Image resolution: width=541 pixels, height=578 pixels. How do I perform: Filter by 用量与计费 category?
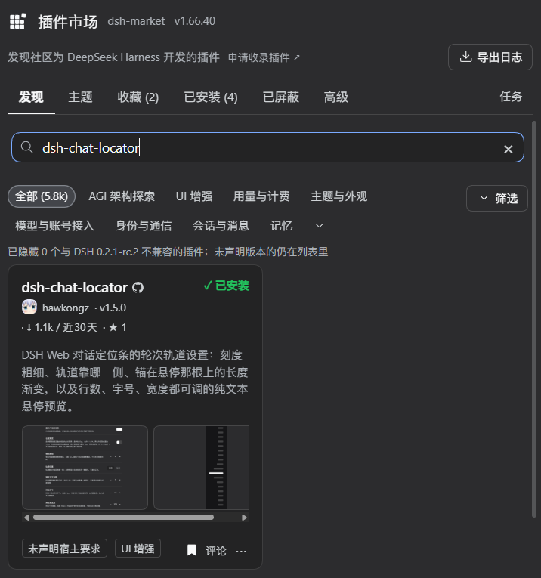[261, 196]
